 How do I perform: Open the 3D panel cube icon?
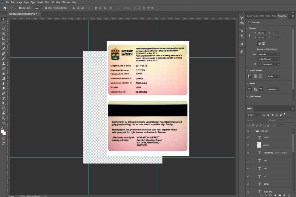(242, 52)
